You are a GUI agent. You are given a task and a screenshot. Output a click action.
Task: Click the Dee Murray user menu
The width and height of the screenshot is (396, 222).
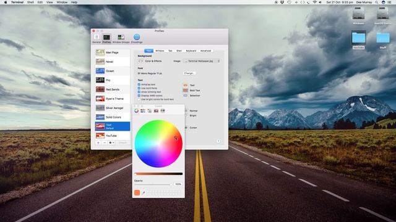[x=364, y=2]
